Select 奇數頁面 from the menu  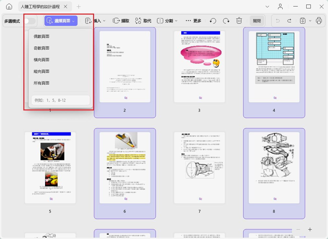coord(61,48)
